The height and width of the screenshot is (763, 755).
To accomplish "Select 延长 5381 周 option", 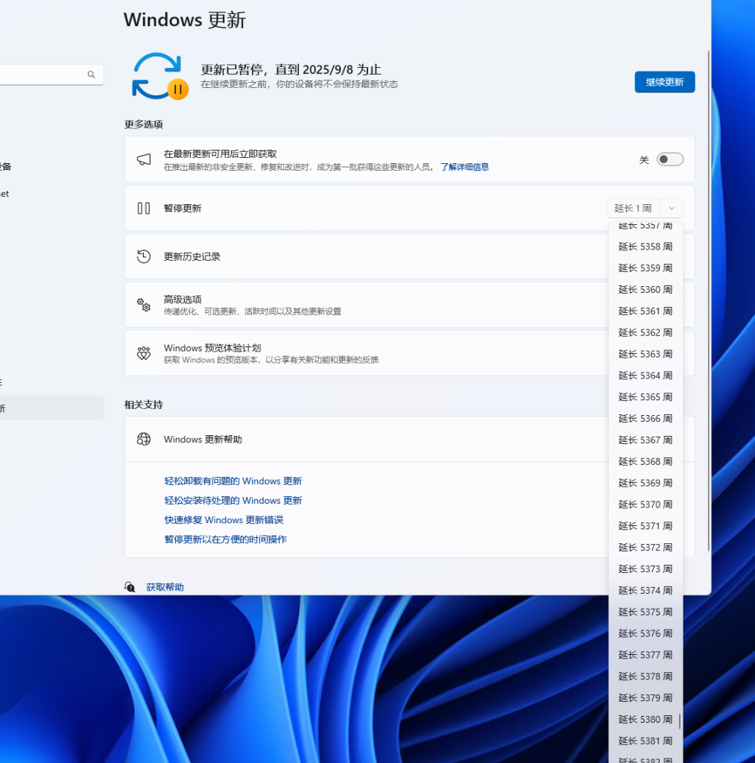I will click(x=645, y=741).
